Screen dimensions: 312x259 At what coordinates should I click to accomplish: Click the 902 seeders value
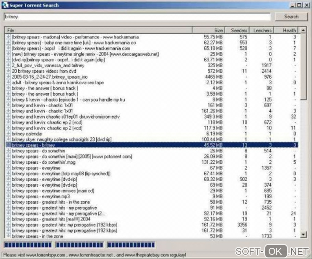coord(243,179)
